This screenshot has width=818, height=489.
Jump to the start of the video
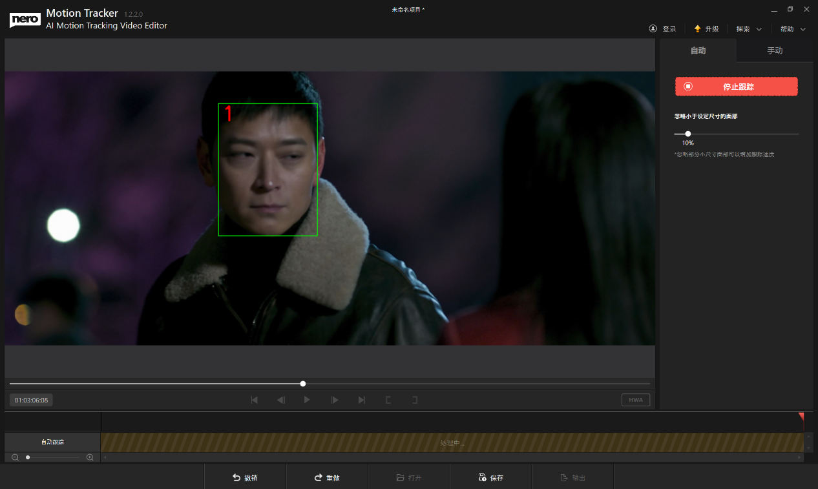[x=254, y=400]
